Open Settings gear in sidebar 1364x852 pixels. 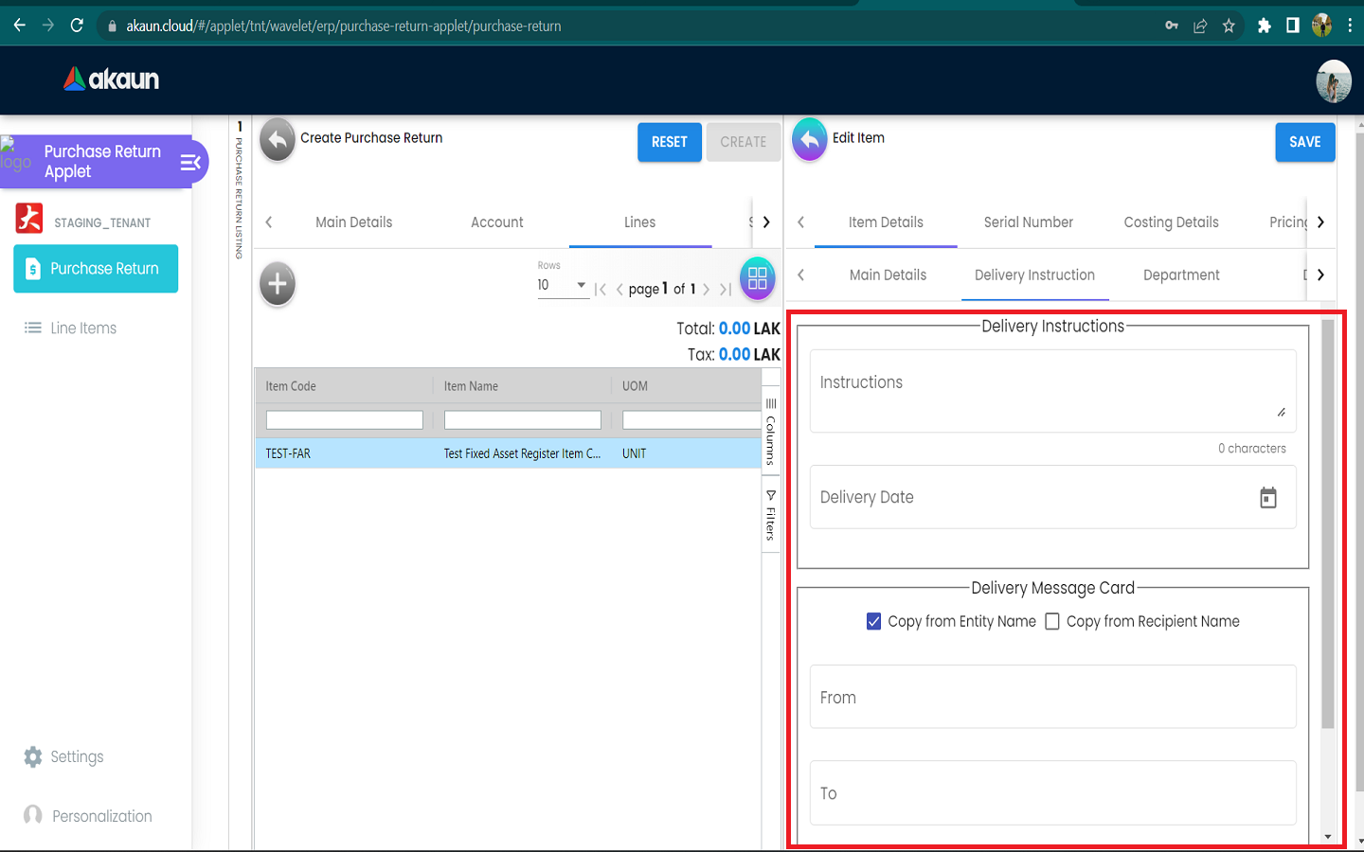tap(33, 756)
